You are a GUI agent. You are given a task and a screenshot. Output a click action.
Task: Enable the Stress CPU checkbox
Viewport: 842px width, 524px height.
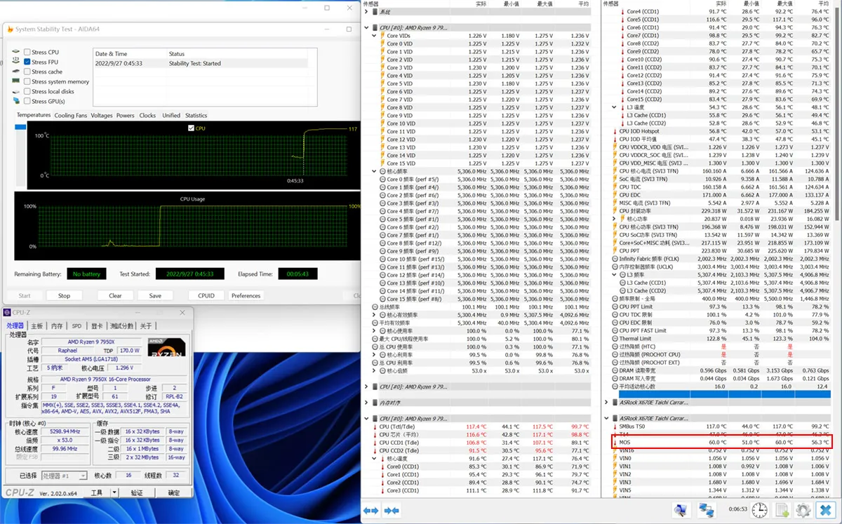27,52
